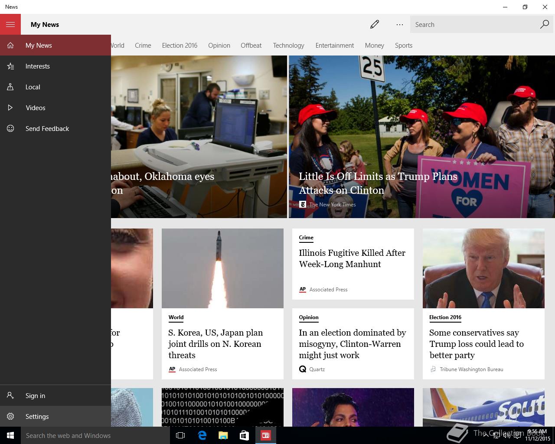
Task: Open the rocket launch photo thumbnail
Action: (x=222, y=268)
